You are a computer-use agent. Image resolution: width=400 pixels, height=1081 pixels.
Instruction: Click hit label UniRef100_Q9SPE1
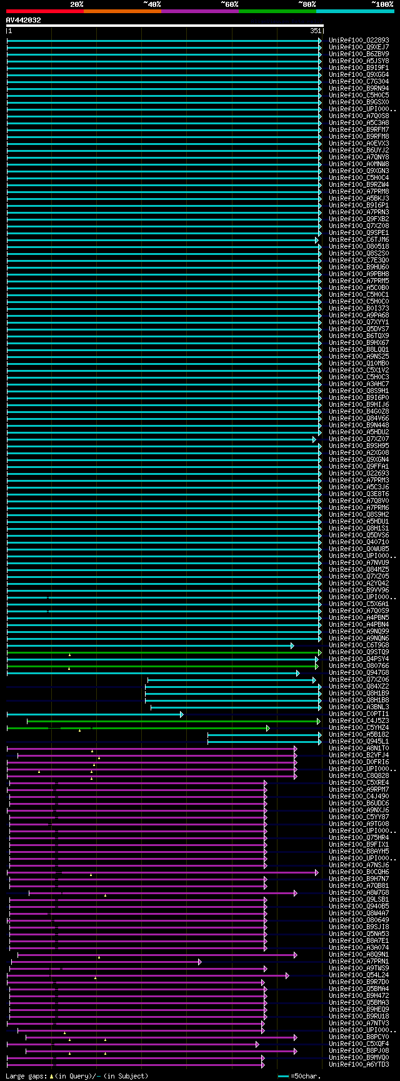(359, 233)
